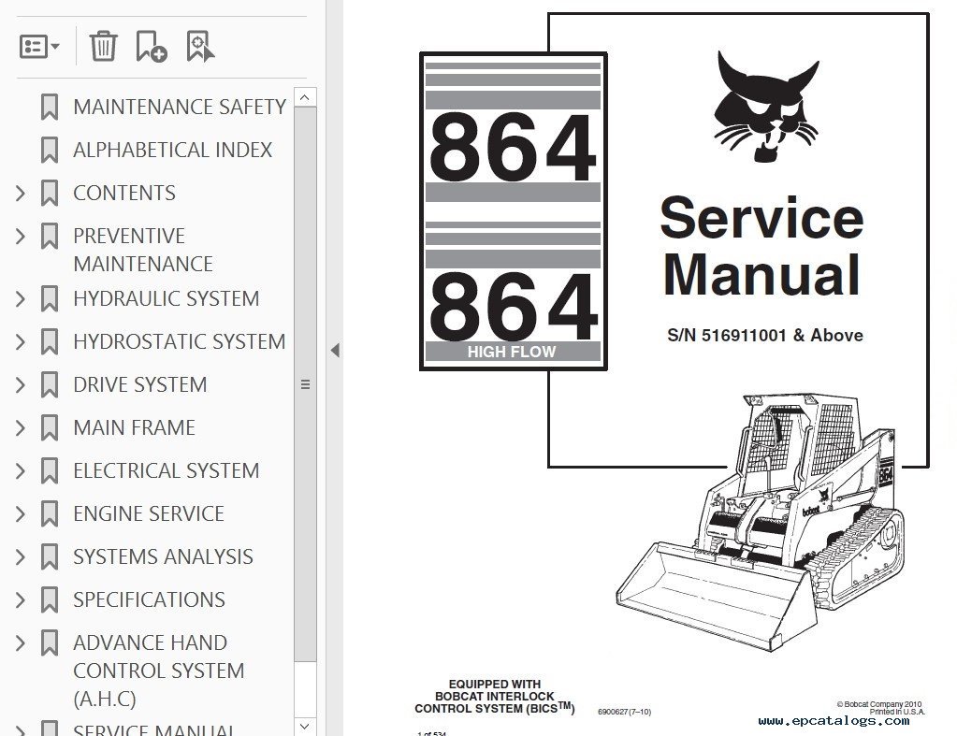Expand the HYDROSTATIC SYSTEM bookmark
Viewport: 957px width, 736px height.
pos(21,341)
